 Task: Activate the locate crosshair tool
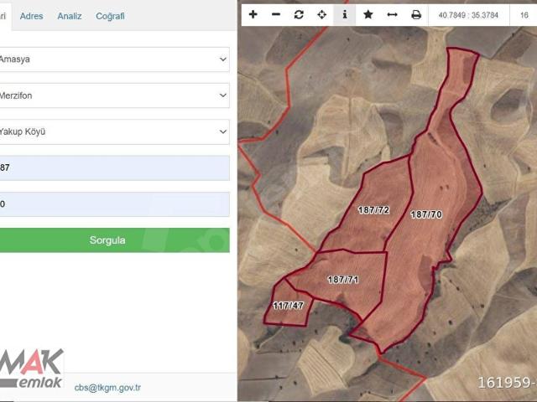coord(321,15)
